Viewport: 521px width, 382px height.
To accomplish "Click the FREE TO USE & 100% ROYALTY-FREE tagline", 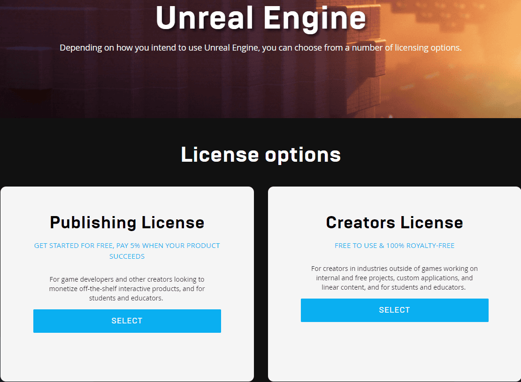I will [x=394, y=245].
